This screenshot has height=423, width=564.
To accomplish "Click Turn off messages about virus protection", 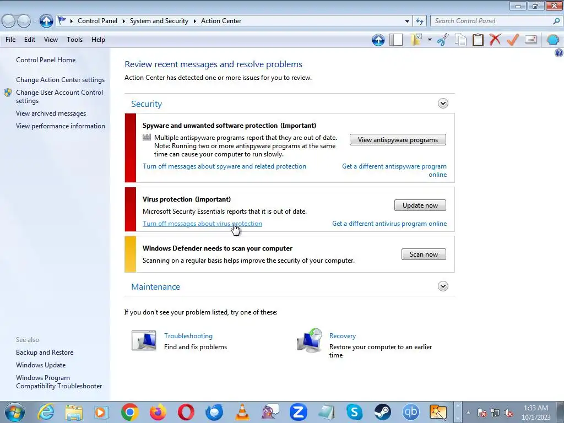I will coord(202,224).
